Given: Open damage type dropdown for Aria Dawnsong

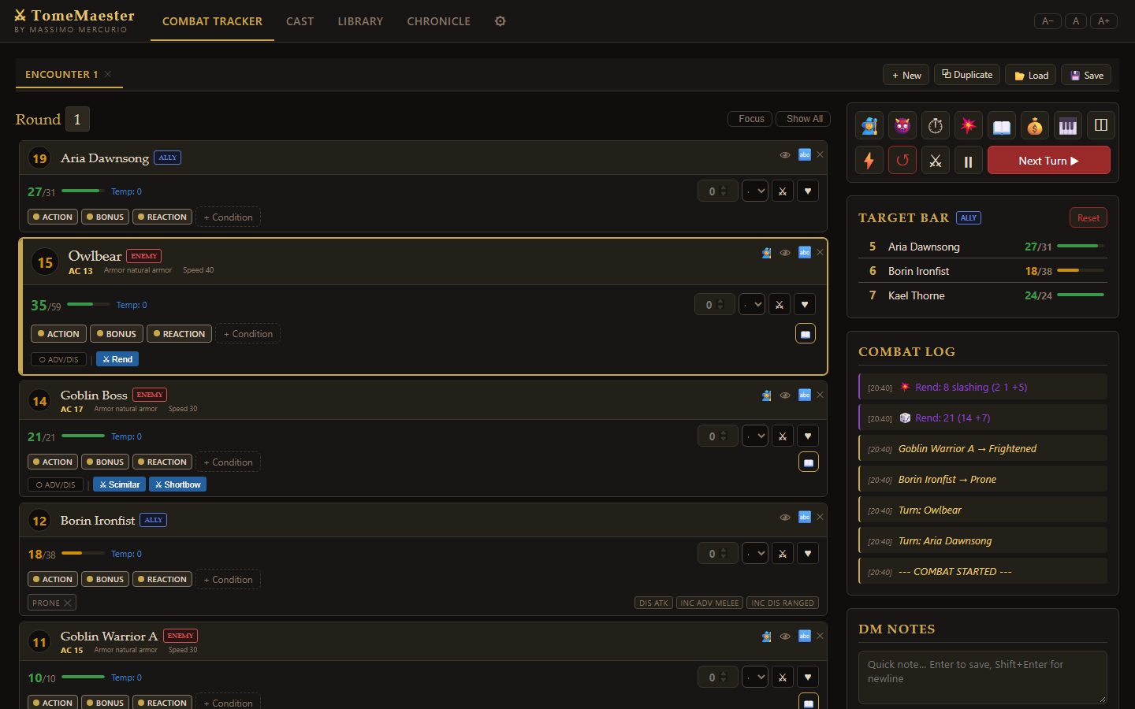Looking at the screenshot, I should [x=755, y=191].
